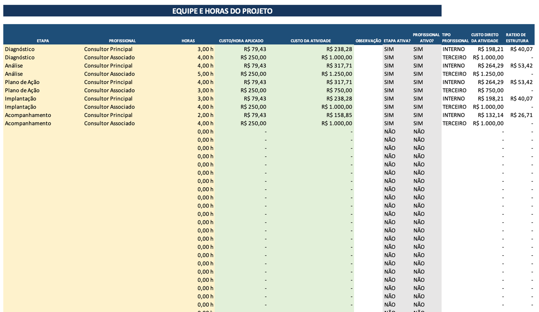Image resolution: width=539 pixels, height=312 pixels.
Task: Select R$ 53,42 rateio in the Plano de Ação row
Action: point(521,82)
